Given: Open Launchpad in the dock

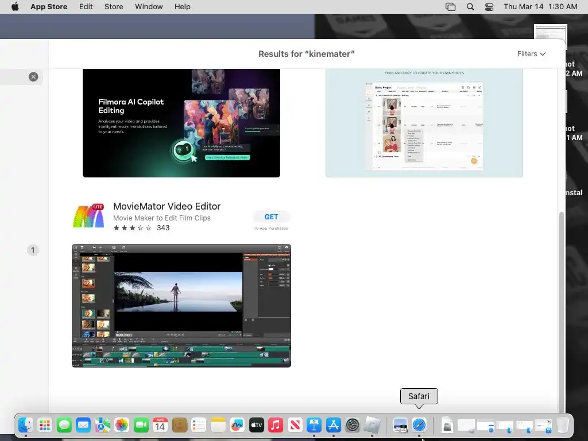Looking at the screenshot, I should pos(45,425).
